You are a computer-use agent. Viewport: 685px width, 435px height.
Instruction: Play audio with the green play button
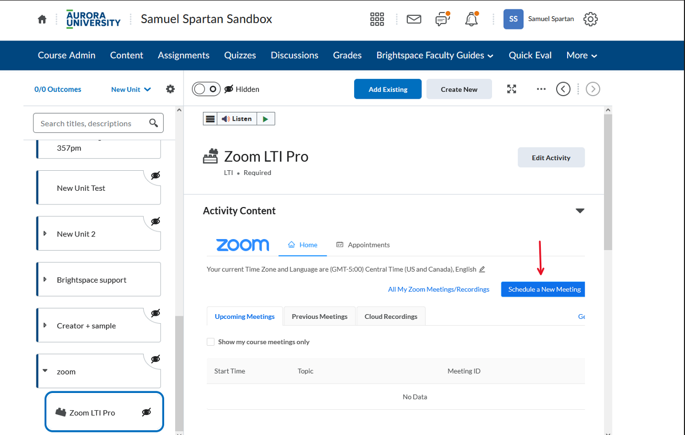pyautogui.click(x=266, y=119)
